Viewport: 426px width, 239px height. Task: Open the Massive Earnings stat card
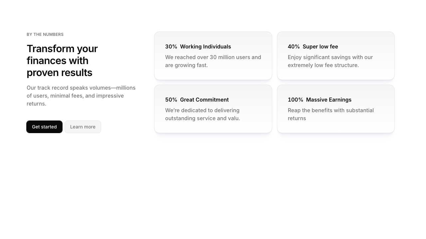[335, 126]
